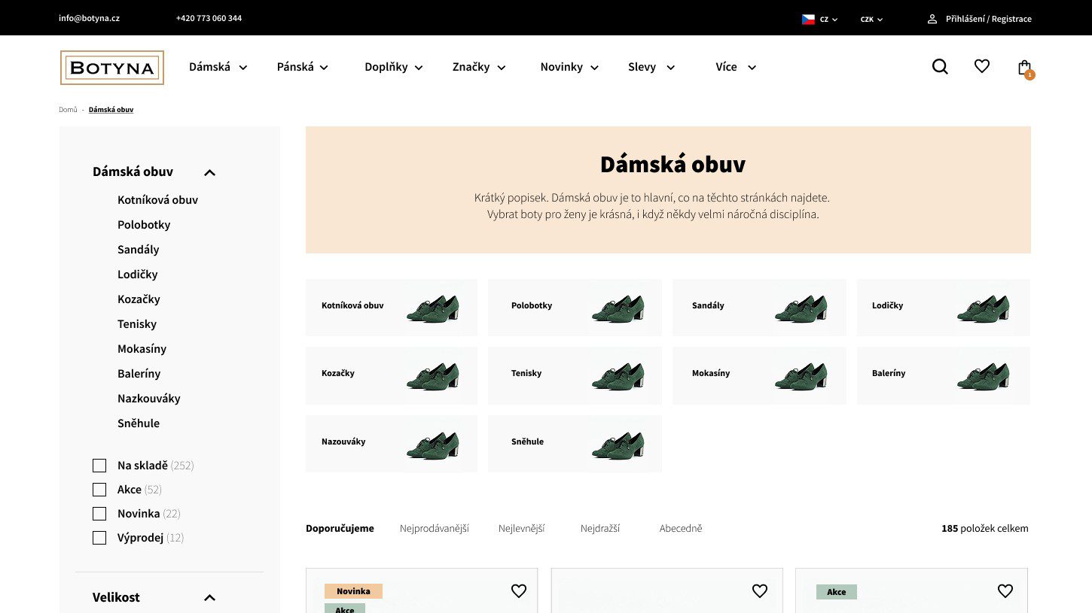The height and width of the screenshot is (613, 1092).
Task: Check the Akce filter checkbox
Action: point(99,490)
